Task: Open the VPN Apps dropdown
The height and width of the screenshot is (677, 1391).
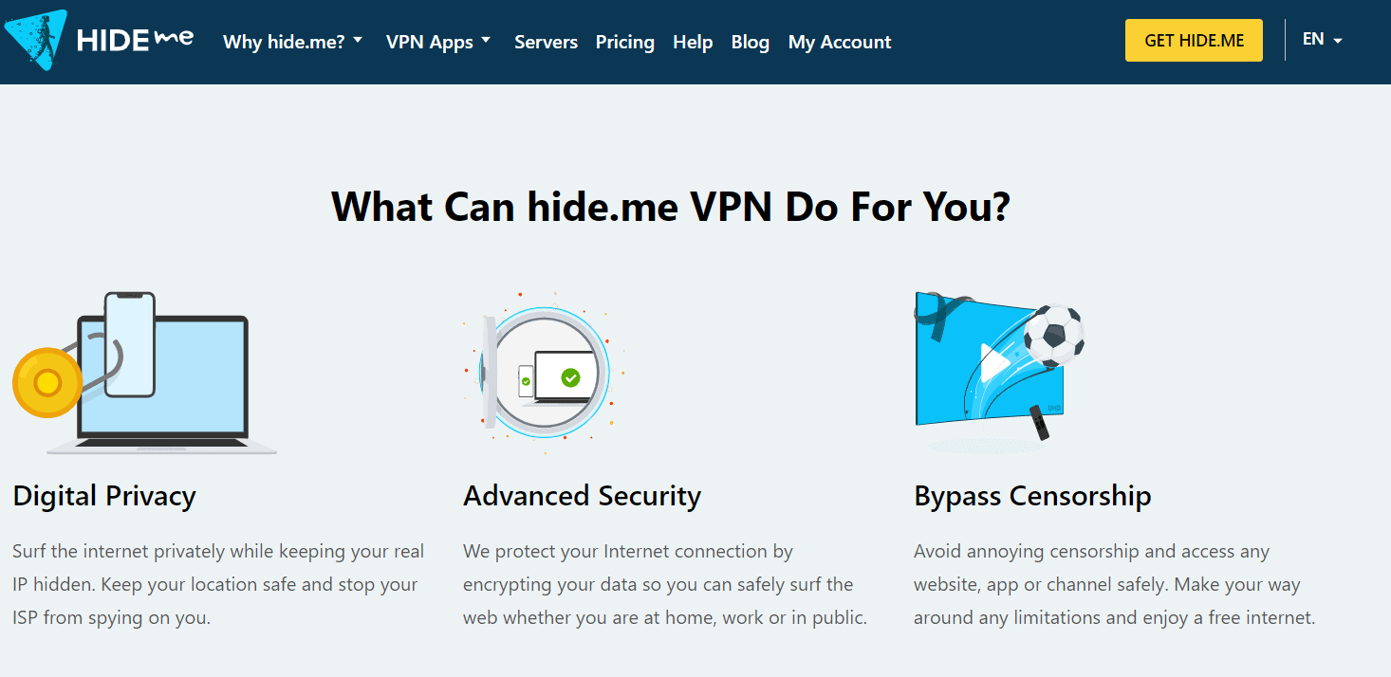Action: (x=438, y=42)
